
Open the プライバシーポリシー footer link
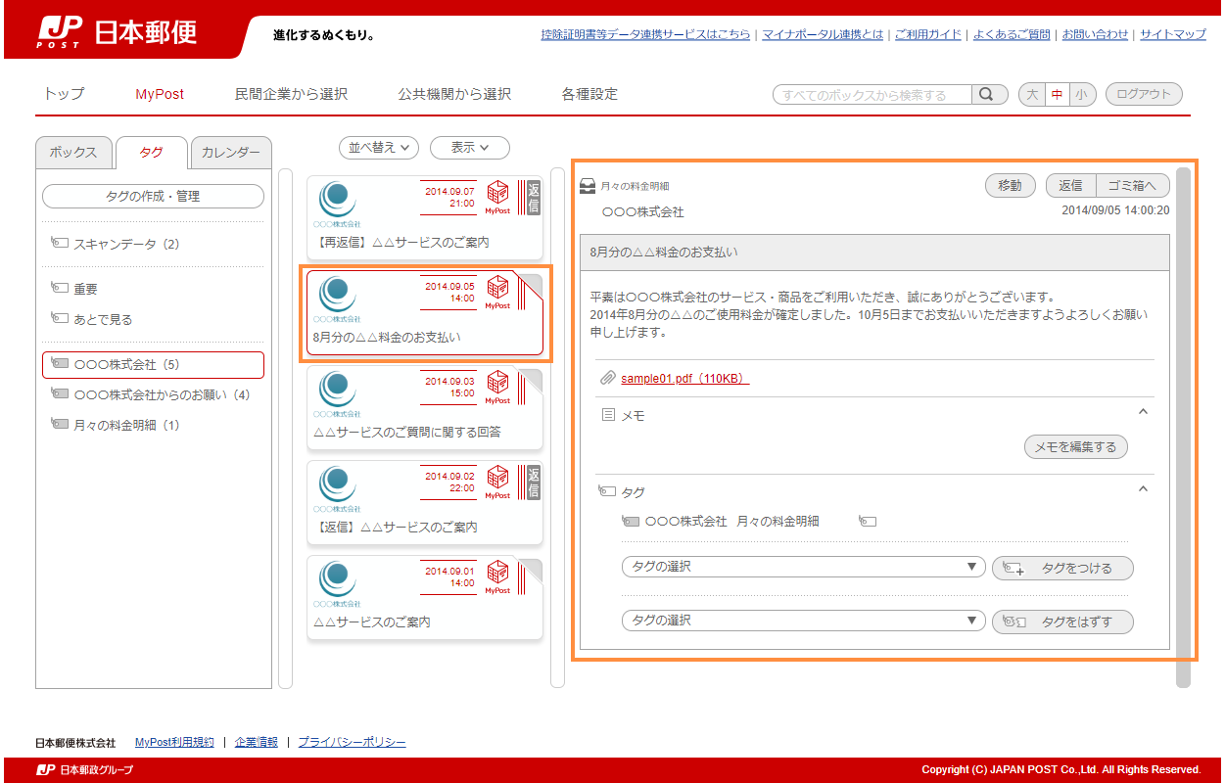tap(352, 742)
